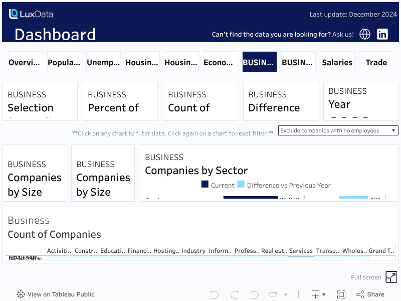Select the Unemployment tab
Image resolution: width=401 pixels, height=301 pixels.
(103, 62)
